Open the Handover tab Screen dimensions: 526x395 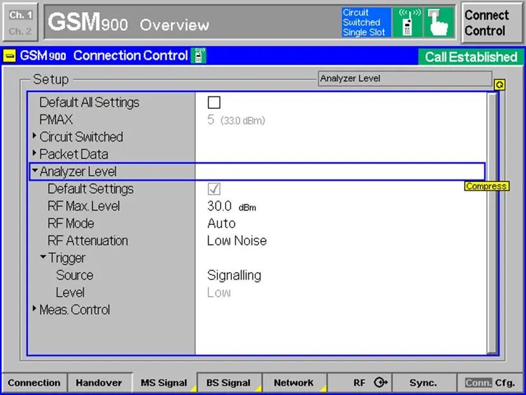pos(99,382)
